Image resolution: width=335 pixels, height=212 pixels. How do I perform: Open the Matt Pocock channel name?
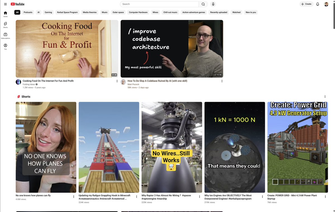point(133,84)
